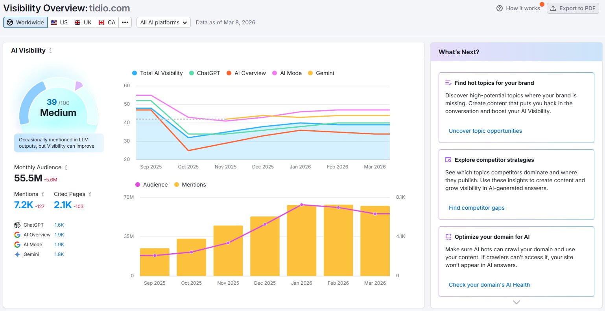Click the Google icon beside AI Mode
This screenshot has width=605, height=311.
17,245
